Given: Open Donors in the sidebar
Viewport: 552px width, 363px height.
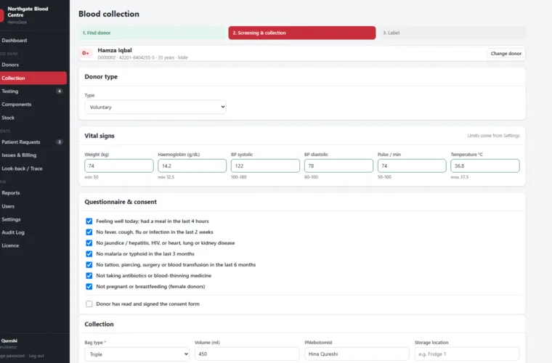Looking at the screenshot, I should (33, 65).
